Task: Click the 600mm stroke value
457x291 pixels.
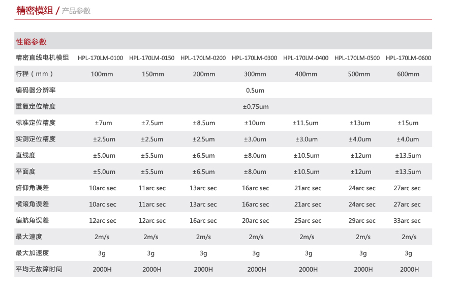Action: pos(408,74)
